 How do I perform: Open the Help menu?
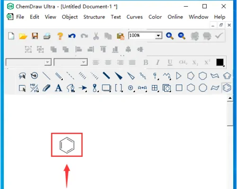(220, 17)
